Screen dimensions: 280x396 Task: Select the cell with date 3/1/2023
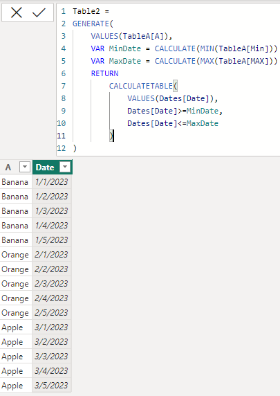coord(52,327)
